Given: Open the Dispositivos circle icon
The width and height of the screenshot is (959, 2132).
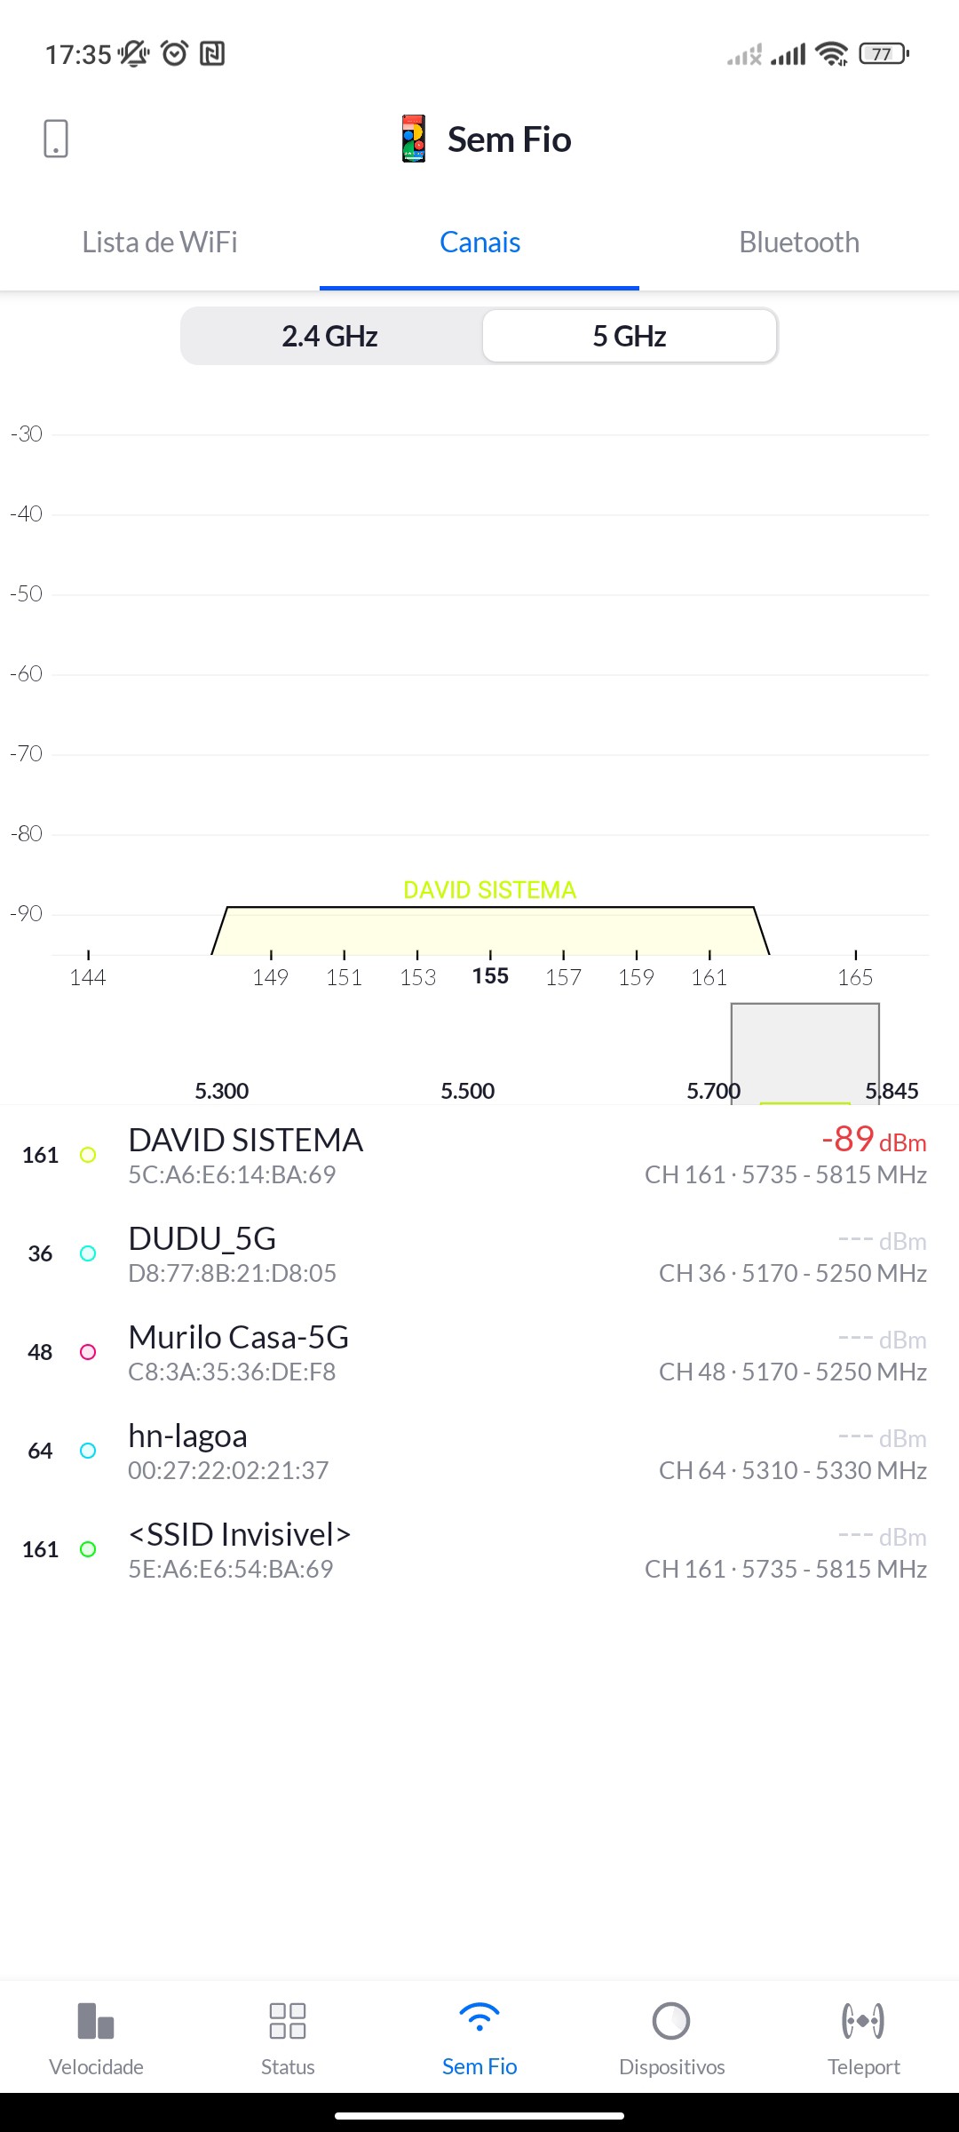Looking at the screenshot, I should point(671,2021).
